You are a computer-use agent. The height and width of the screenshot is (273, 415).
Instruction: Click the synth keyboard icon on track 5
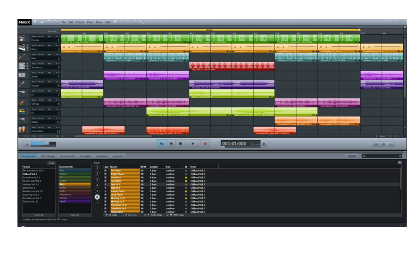(x=22, y=75)
